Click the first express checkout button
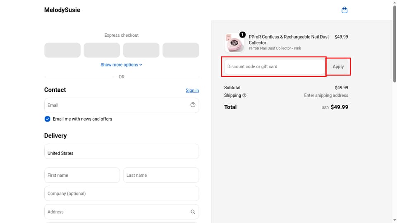The width and height of the screenshot is (397, 223). coord(62,50)
